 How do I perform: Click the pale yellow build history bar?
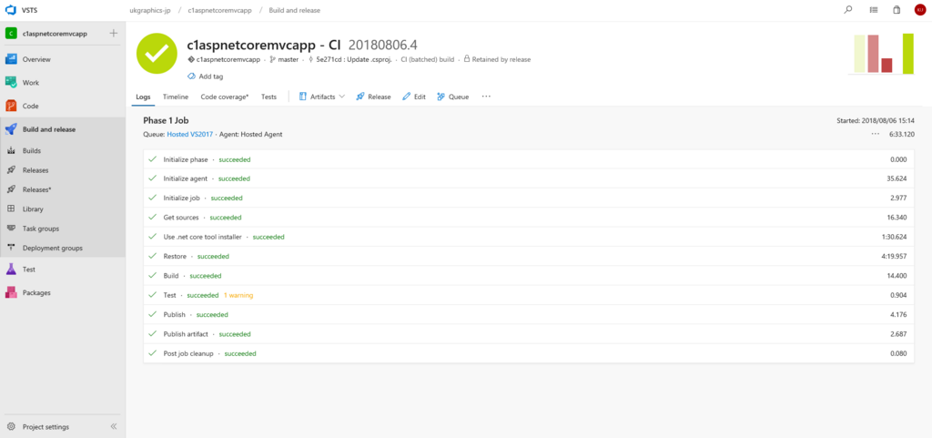(859, 54)
